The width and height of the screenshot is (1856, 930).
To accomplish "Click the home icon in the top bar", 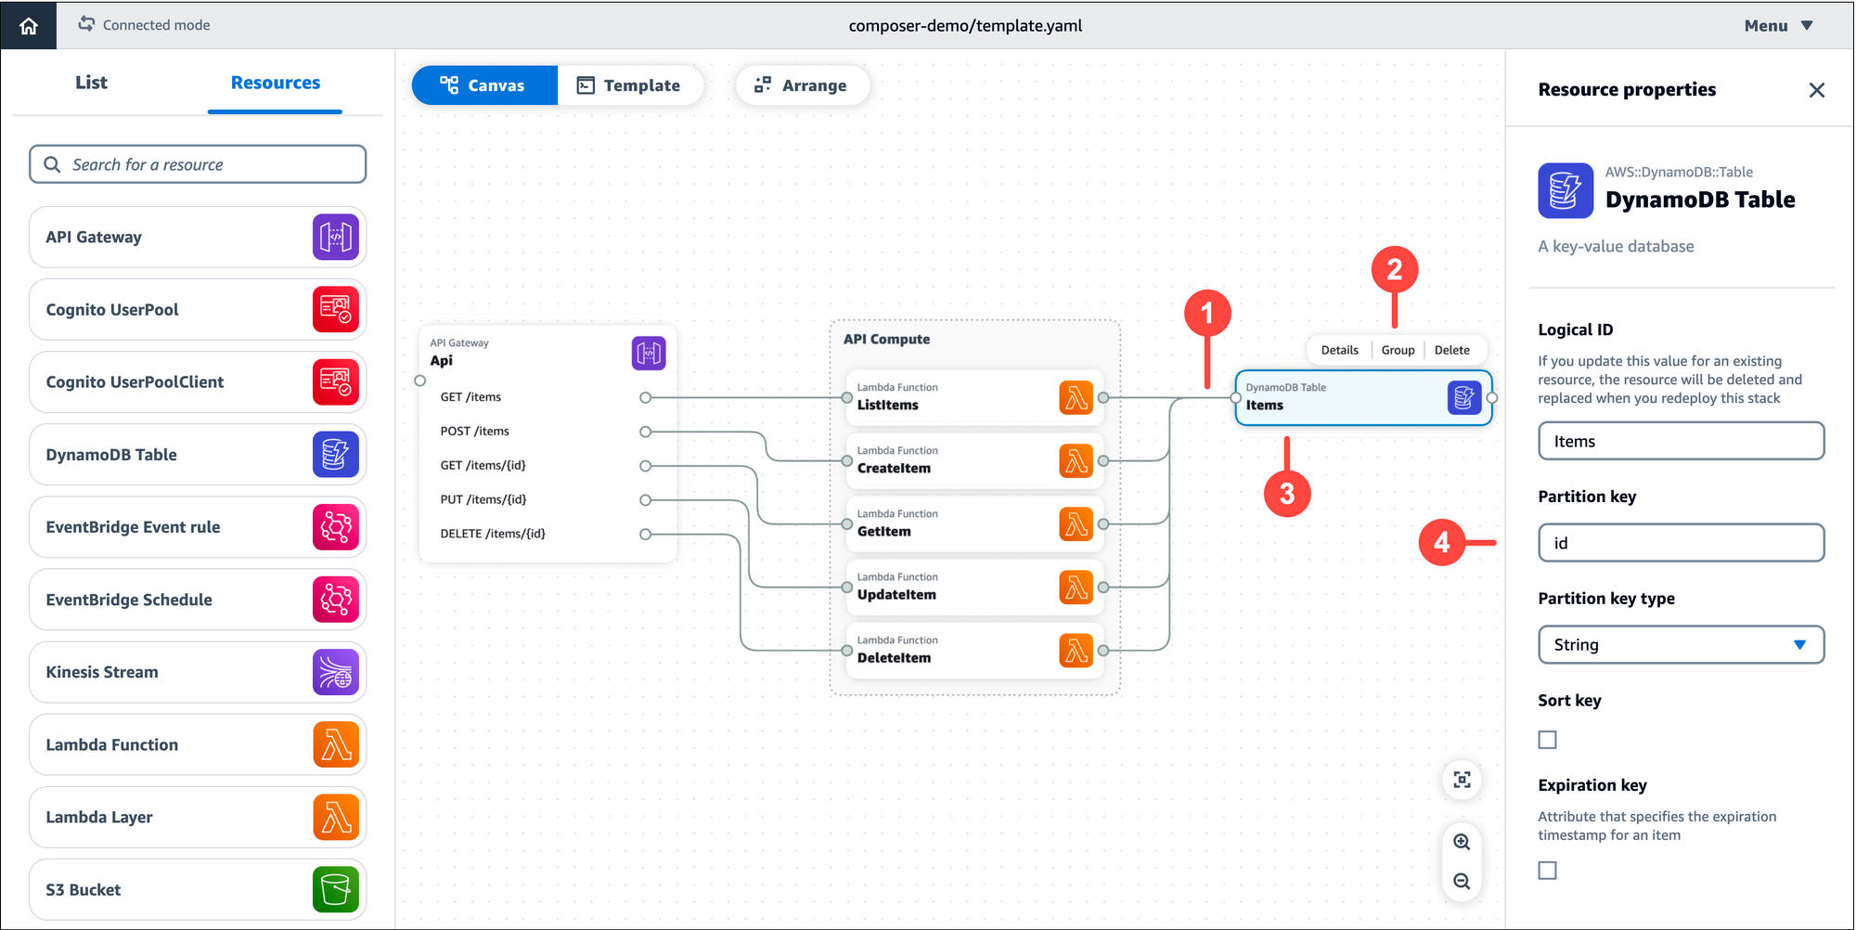I will (x=28, y=25).
